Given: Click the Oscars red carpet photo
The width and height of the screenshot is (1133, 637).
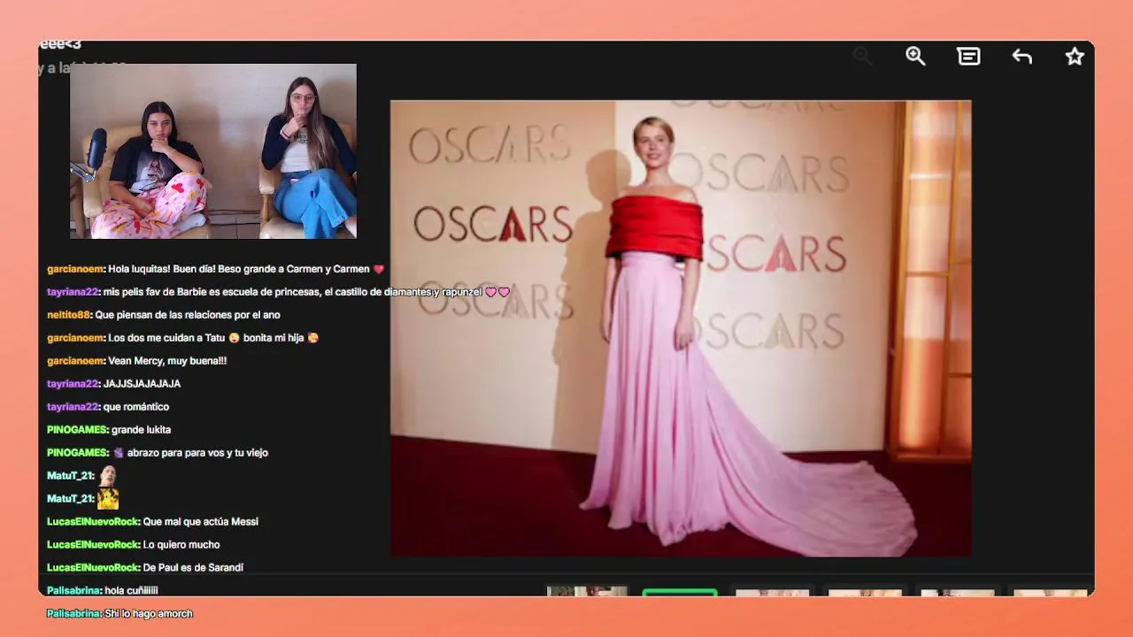Looking at the screenshot, I should click(681, 328).
